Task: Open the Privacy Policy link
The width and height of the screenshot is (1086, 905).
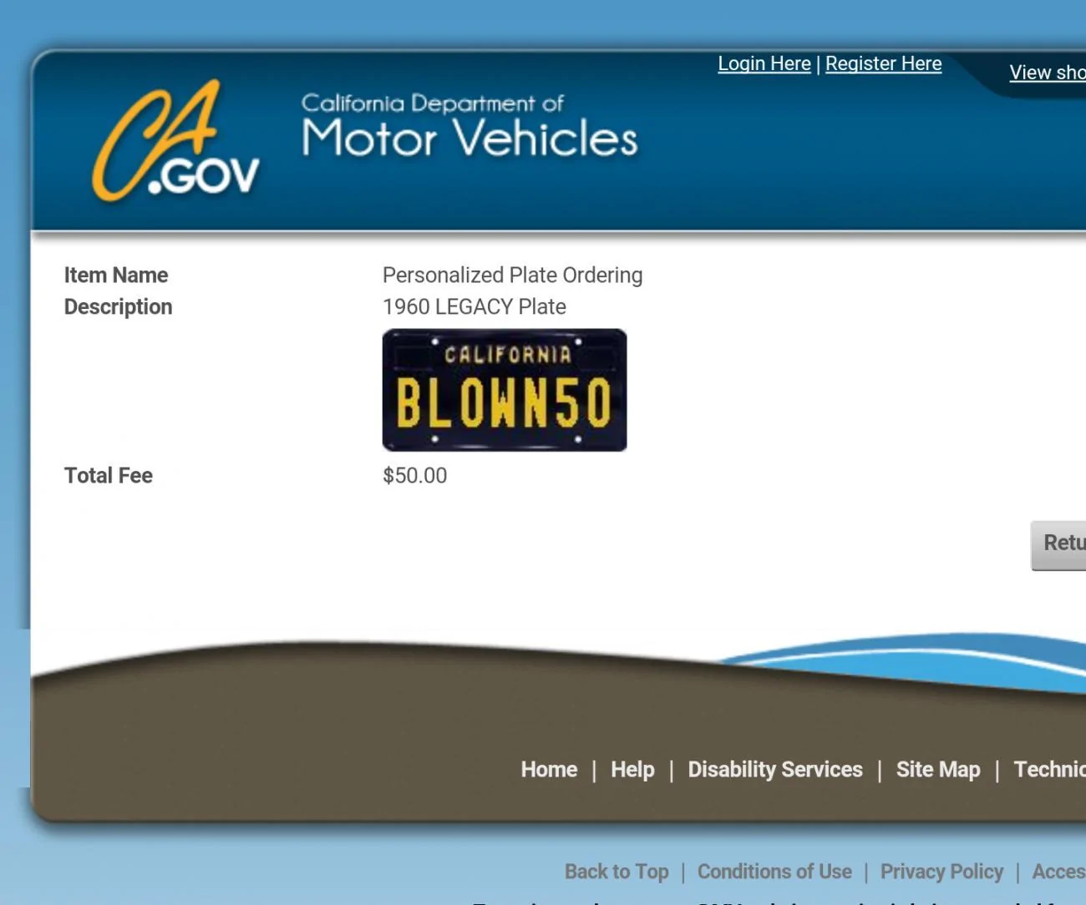Action: tap(941, 872)
